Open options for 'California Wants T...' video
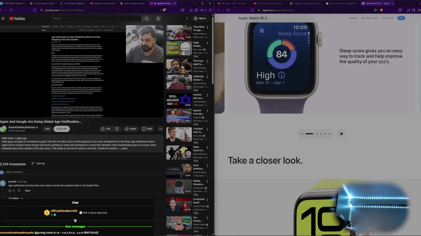421x236 pixels. (x=207, y=77)
